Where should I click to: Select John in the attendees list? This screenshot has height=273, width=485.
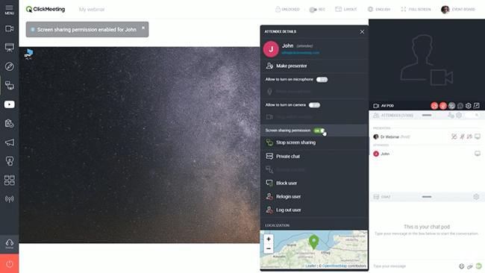click(x=381, y=154)
